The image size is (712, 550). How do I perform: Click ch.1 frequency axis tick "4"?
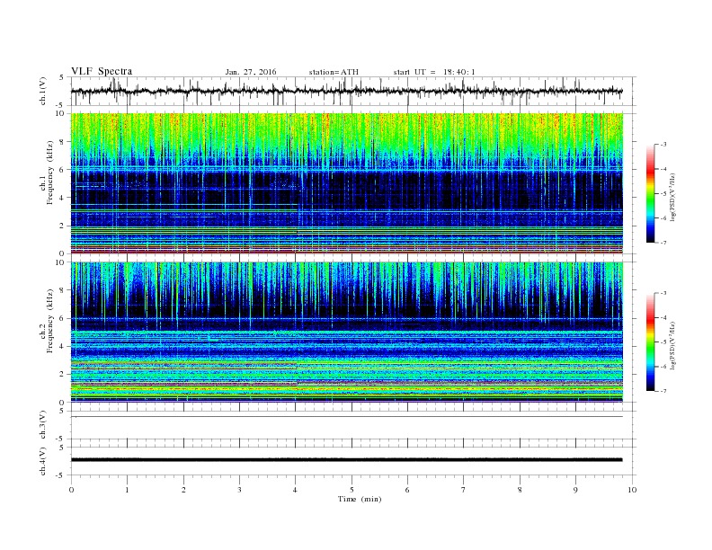62,198
